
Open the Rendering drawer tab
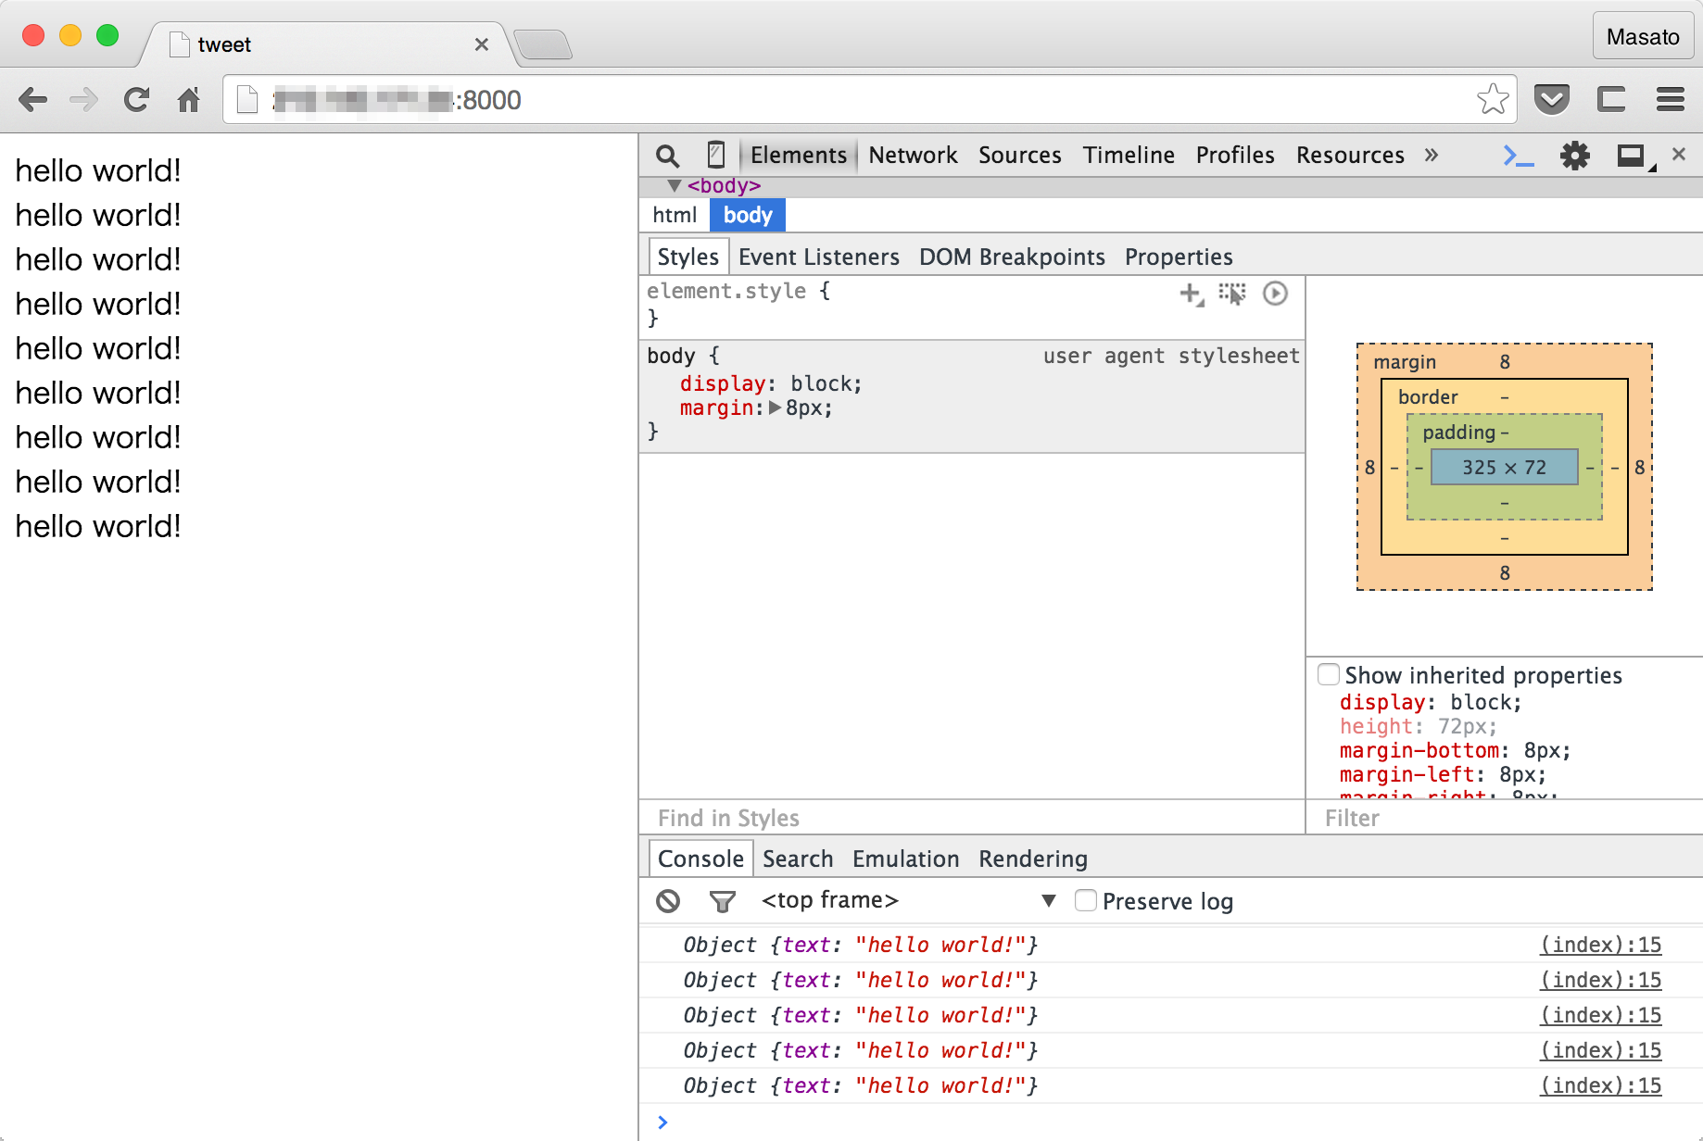click(1033, 859)
